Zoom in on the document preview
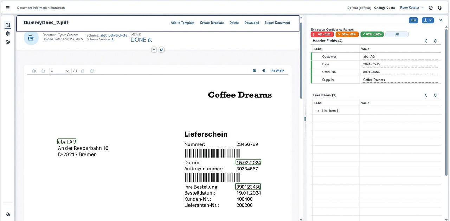The image size is (450, 221). coord(255,71)
